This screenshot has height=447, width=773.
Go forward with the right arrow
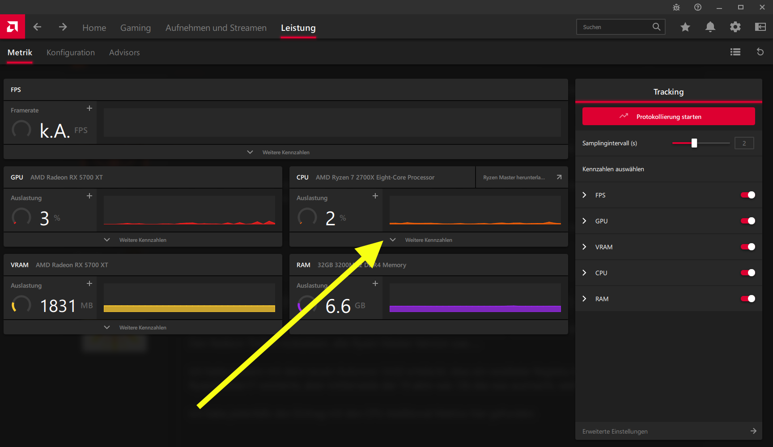pos(63,27)
